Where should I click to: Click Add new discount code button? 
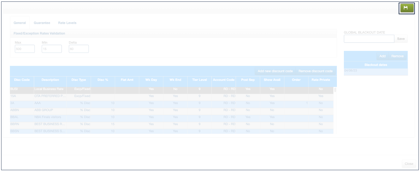[x=275, y=71]
